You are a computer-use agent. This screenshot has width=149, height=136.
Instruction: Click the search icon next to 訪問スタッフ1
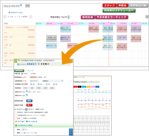(27, 92)
